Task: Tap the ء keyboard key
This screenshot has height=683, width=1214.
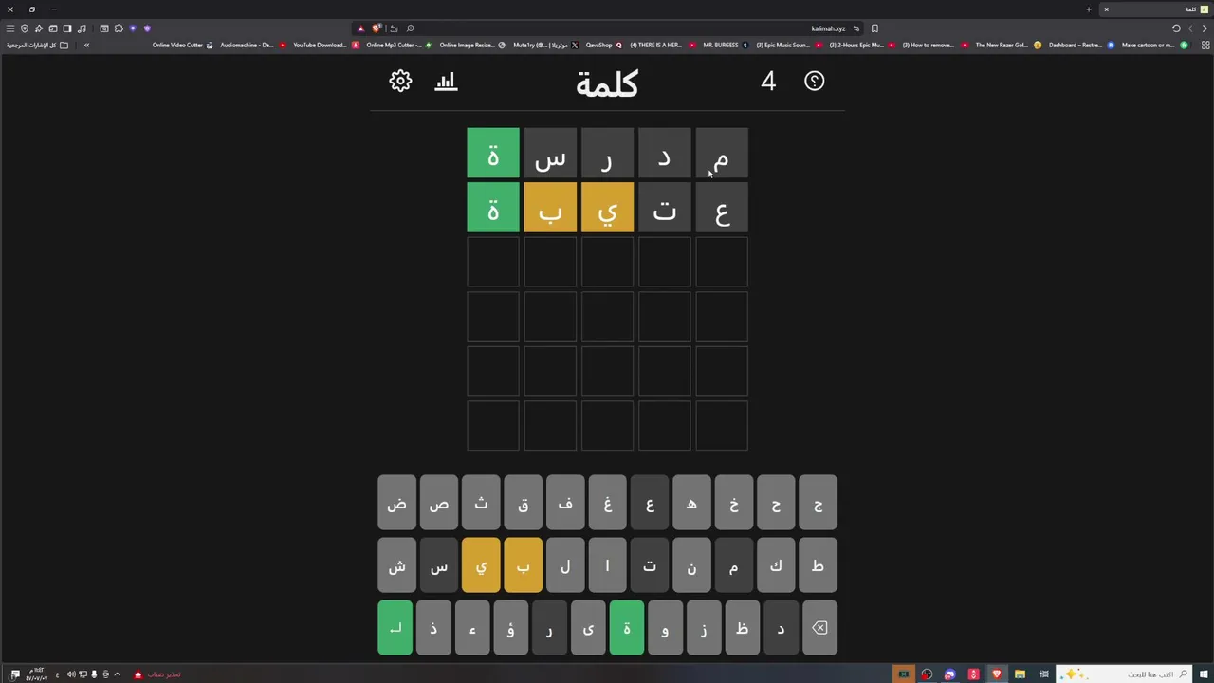Action: point(472,628)
